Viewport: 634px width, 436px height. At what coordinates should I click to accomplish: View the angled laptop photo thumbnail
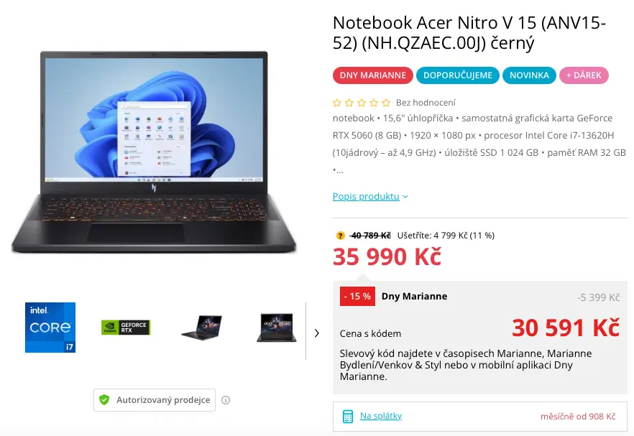(x=202, y=328)
